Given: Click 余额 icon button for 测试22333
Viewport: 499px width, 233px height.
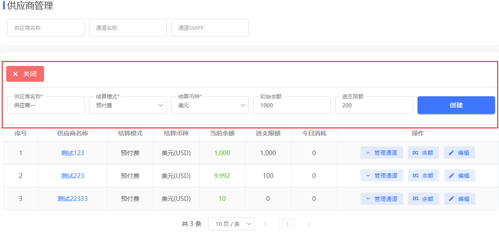Looking at the screenshot, I should click(x=423, y=199).
